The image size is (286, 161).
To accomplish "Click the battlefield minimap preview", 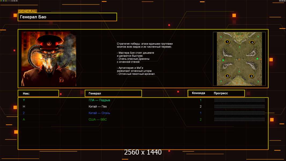I will pyautogui.click(x=239, y=59).
